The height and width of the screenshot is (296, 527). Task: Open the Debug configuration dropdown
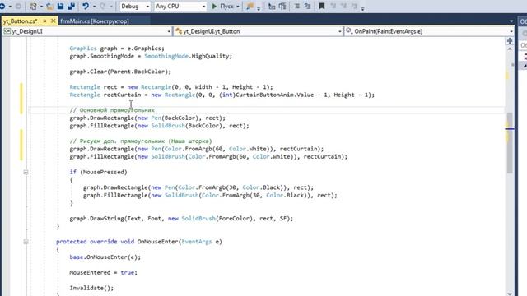(x=135, y=6)
